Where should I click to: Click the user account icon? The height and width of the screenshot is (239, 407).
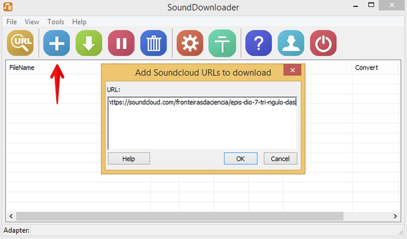click(x=291, y=43)
